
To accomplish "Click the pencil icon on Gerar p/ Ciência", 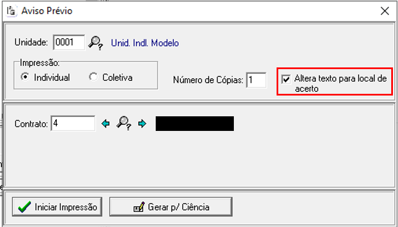I will [139, 207].
